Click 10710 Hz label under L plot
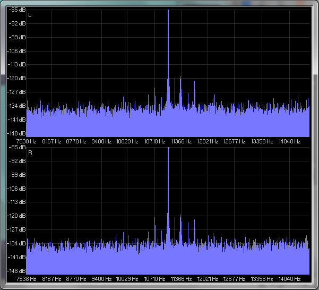The height and width of the screenshot is (290, 319). (154, 141)
